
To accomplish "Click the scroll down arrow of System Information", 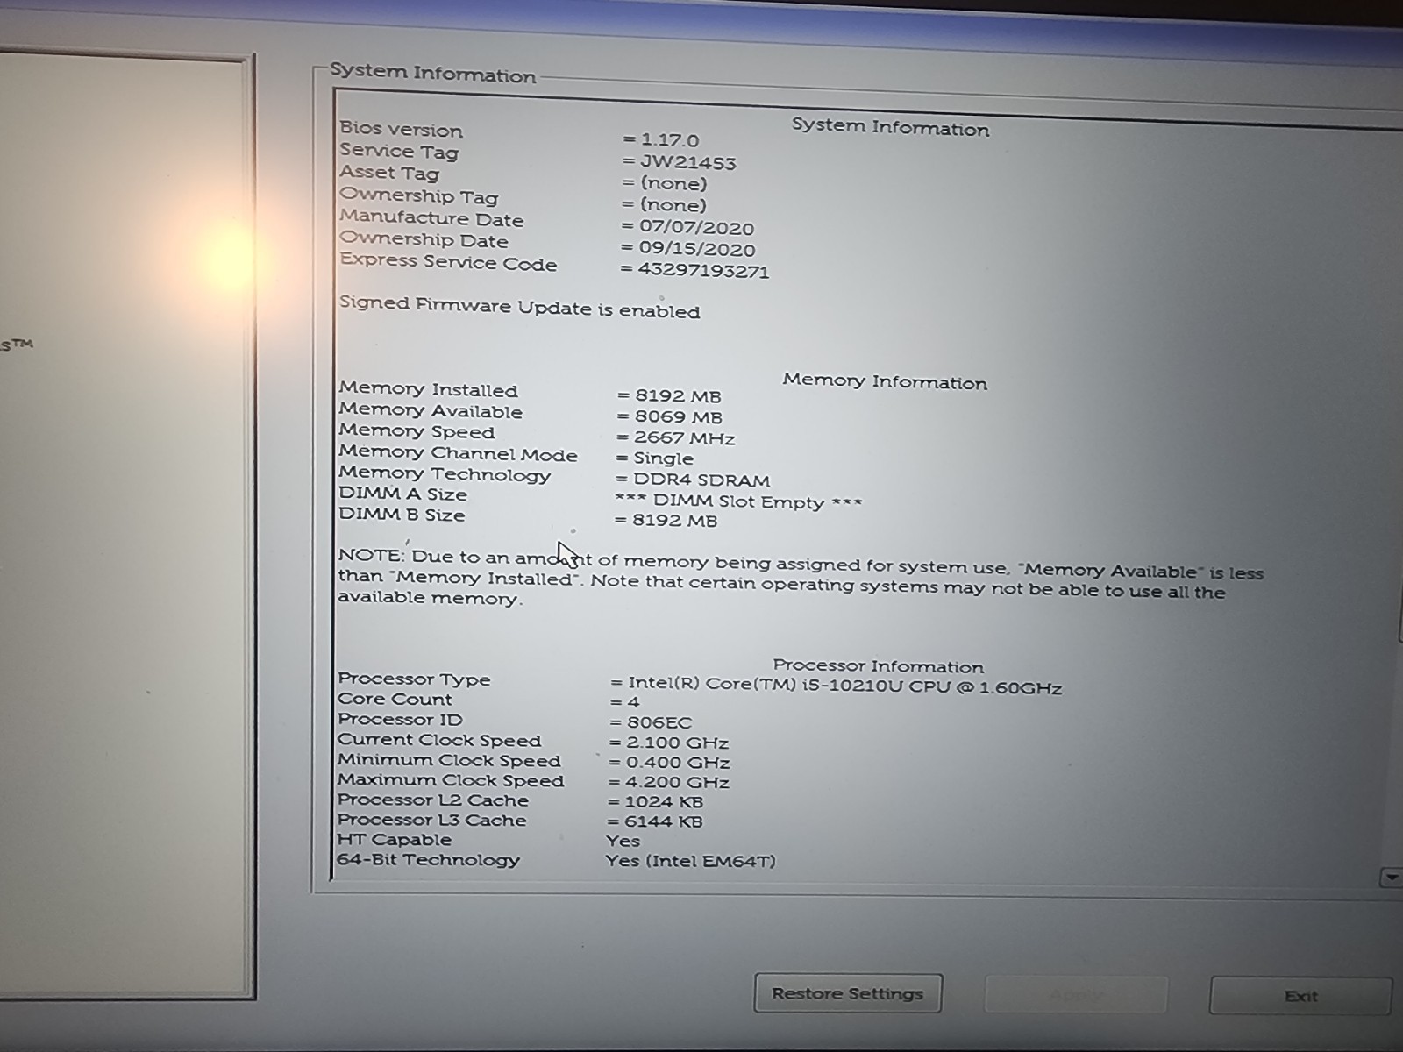I will (x=1391, y=877).
